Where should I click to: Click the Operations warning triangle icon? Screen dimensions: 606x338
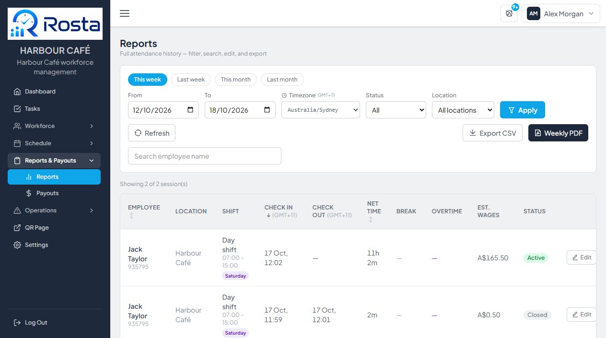click(17, 210)
